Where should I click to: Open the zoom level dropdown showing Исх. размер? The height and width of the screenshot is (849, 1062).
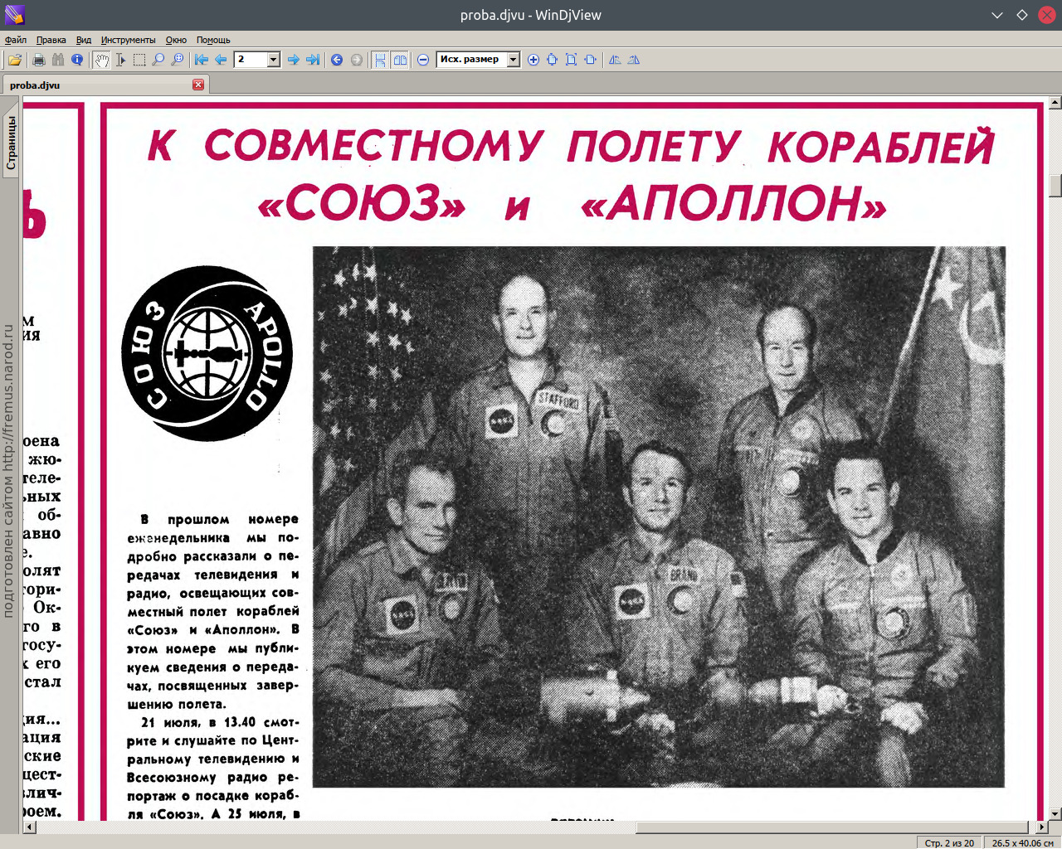(513, 60)
